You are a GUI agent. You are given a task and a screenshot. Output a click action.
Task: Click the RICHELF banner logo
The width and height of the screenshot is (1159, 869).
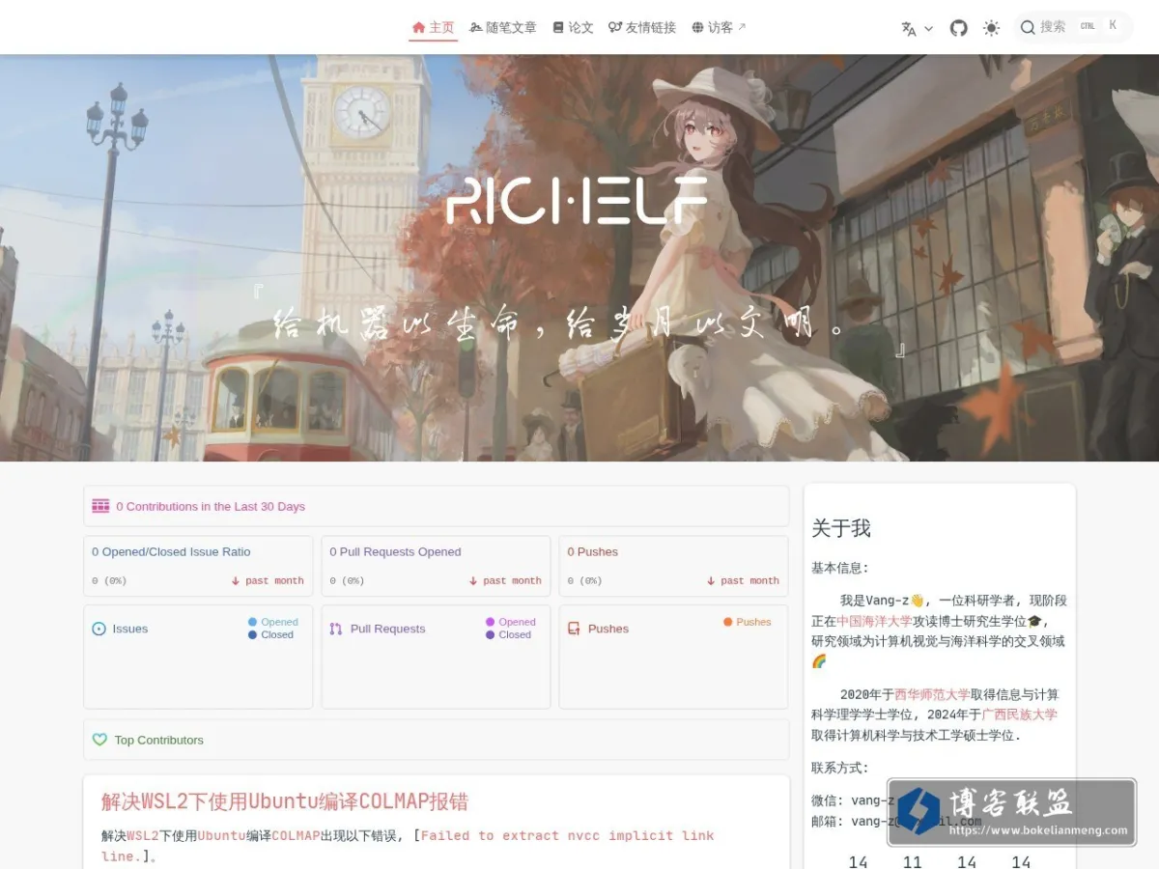(577, 200)
